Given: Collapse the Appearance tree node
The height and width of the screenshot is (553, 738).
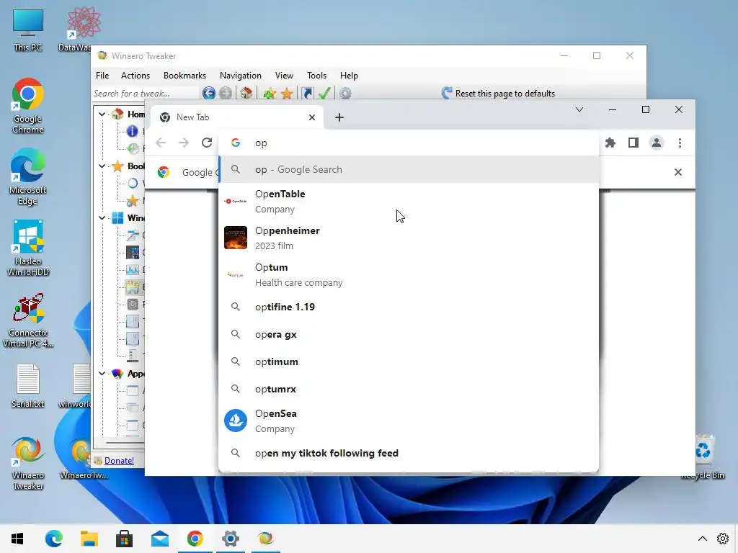Looking at the screenshot, I should (x=102, y=374).
